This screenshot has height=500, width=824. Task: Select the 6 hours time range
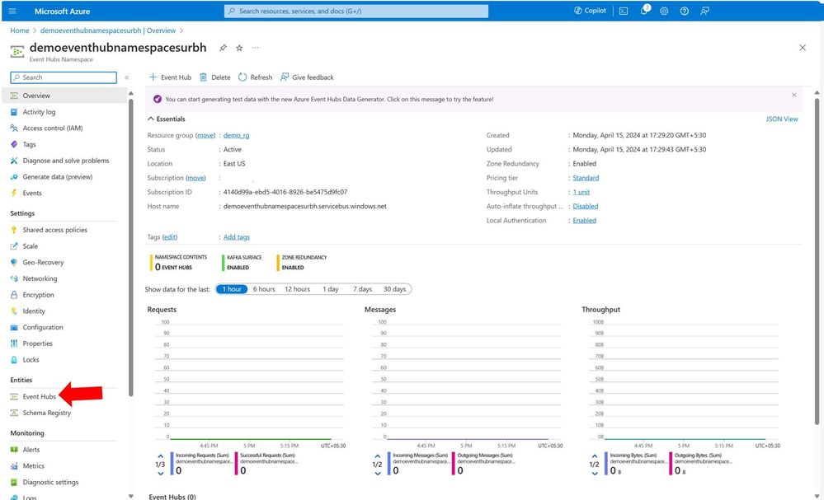point(264,289)
